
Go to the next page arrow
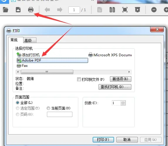(60, 10)
